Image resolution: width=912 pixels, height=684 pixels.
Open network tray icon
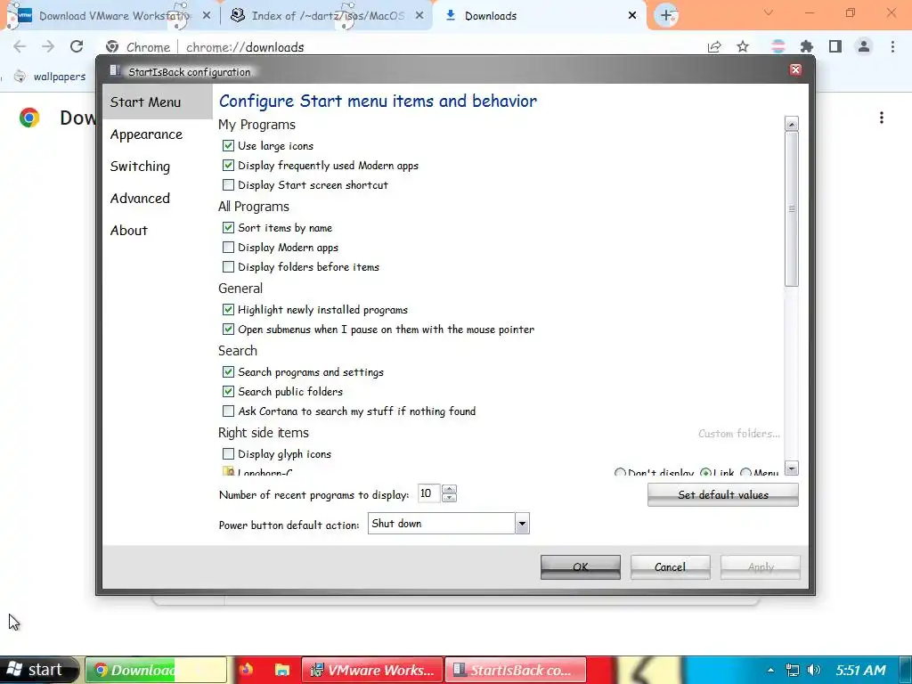click(x=792, y=670)
